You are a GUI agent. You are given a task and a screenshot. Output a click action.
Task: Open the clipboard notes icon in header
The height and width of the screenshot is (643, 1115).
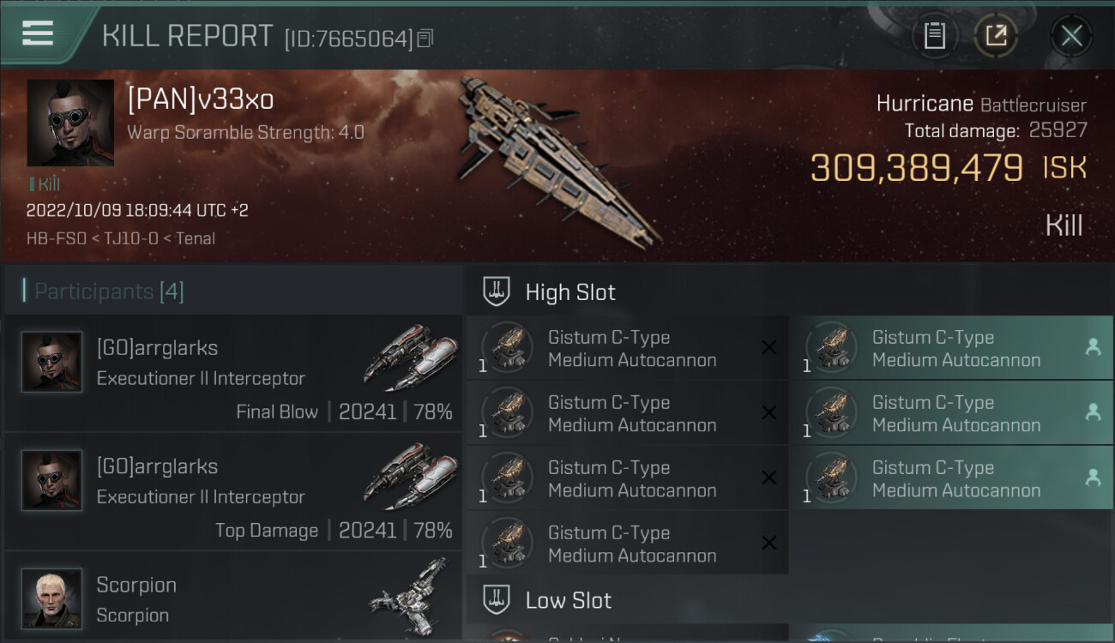click(934, 36)
